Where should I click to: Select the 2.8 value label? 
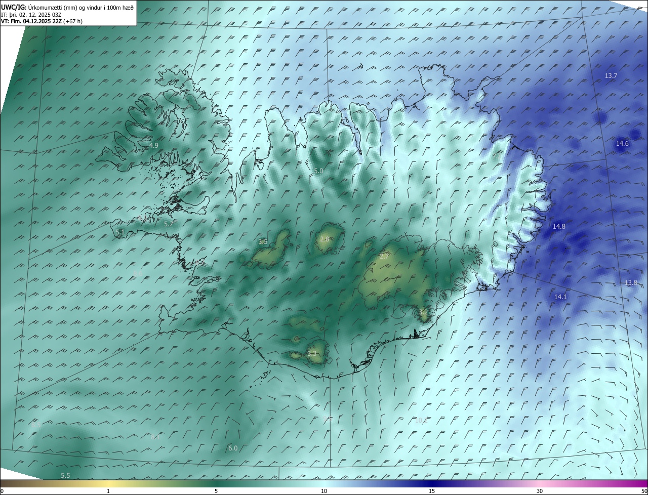[325, 239]
